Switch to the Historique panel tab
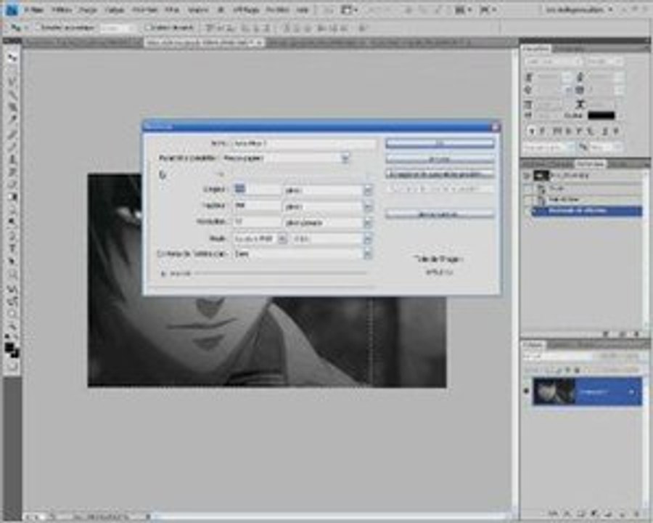 [x=591, y=164]
